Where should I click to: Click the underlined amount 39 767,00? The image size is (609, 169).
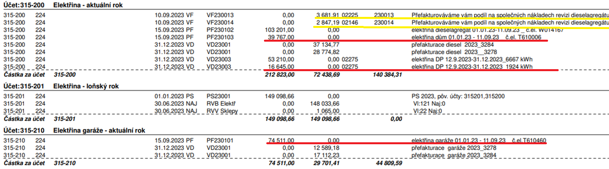pyautogui.click(x=279, y=37)
